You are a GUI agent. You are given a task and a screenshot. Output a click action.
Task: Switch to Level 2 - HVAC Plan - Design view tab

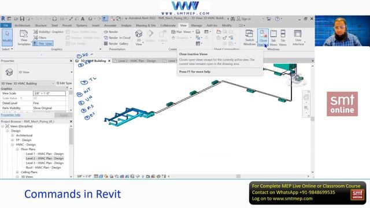coord(137,61)
